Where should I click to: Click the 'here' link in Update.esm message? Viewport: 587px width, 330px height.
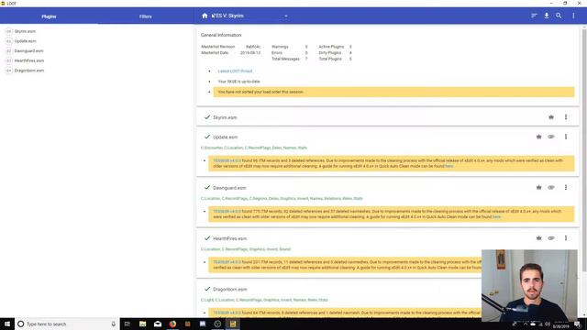click(449, 166)
